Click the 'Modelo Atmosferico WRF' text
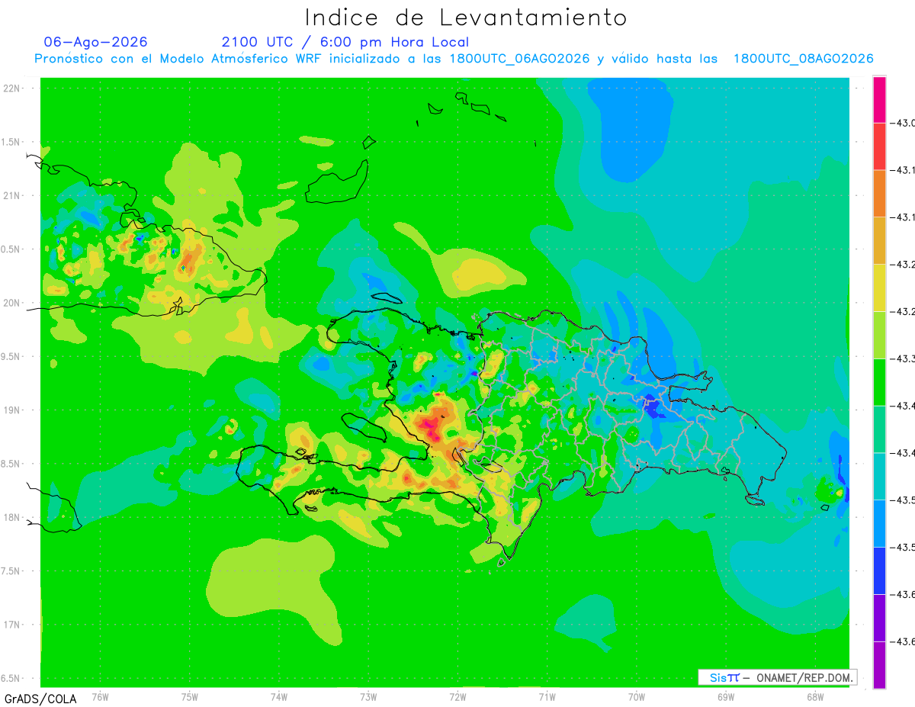The image size is (915, 707). [230, 59]
